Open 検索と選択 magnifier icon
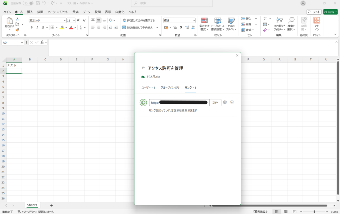This screenshot has height=214, width=340. pyautogui.click(x=291, y=24)
